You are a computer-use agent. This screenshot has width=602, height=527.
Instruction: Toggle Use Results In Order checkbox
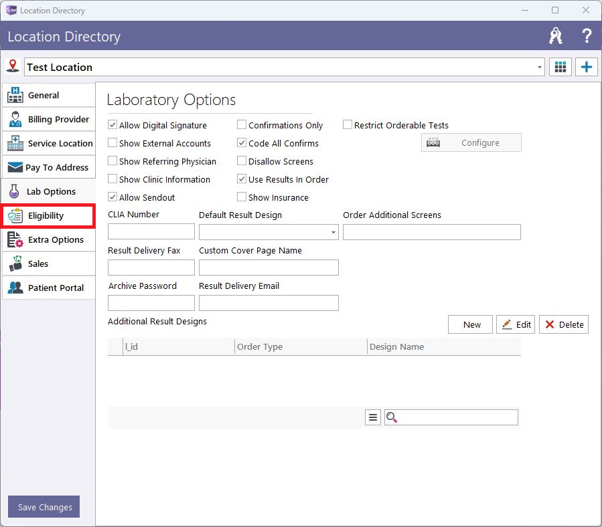coord(242,179)
